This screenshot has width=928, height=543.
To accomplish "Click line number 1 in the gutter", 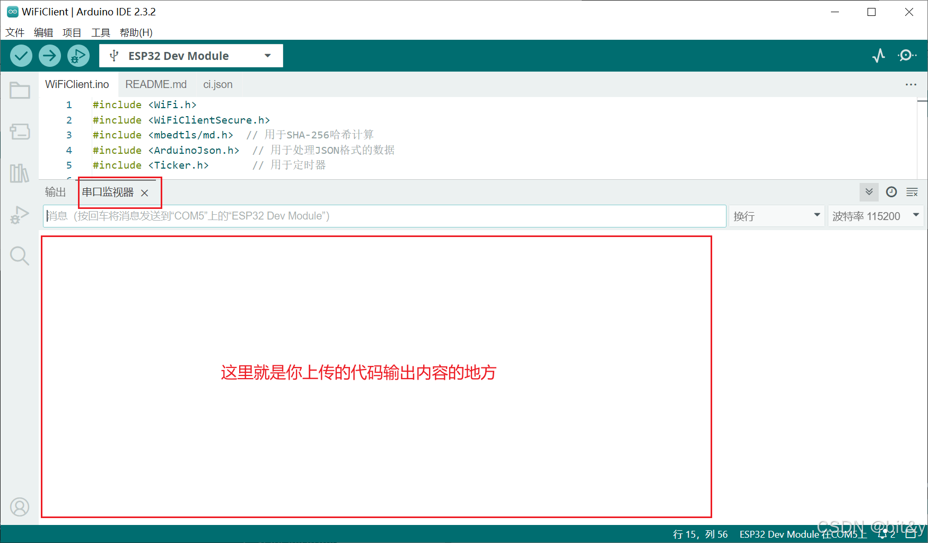I will click(x=69, y=105).
